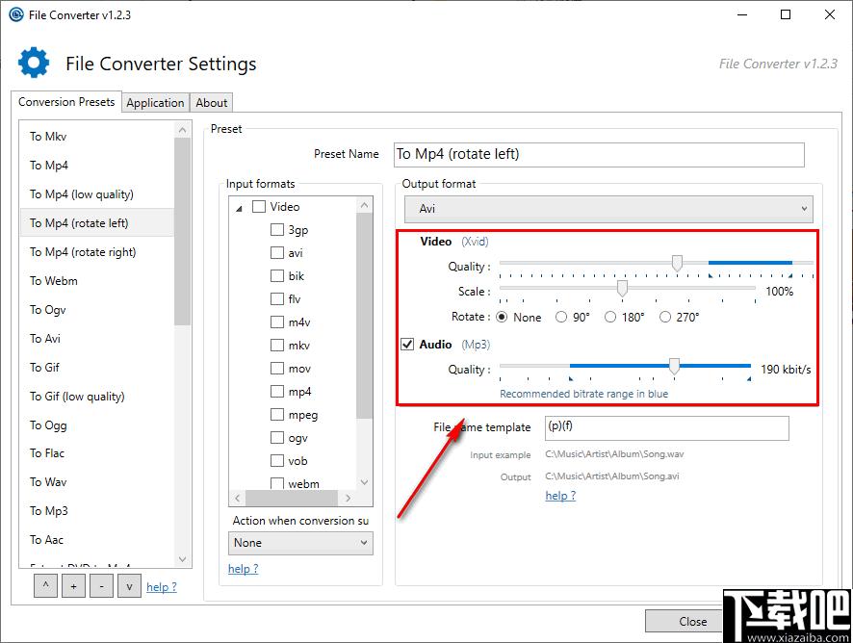Select the To Mp4 (rotate left) preset
The image size is (853, 643).
click(x=97, y=223)
